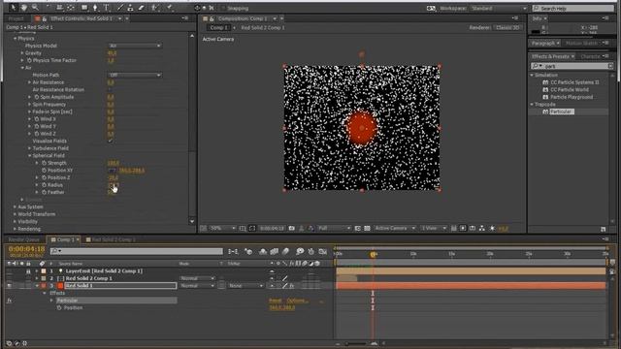
Task: Click the Auto-keyframe stopwatch in timeline header
Action: (x=311, y=251)
